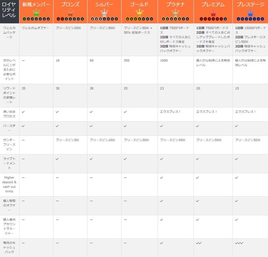
Task: Click the green dot row under 新規メンバー
Action: click(x=36, y=19)
